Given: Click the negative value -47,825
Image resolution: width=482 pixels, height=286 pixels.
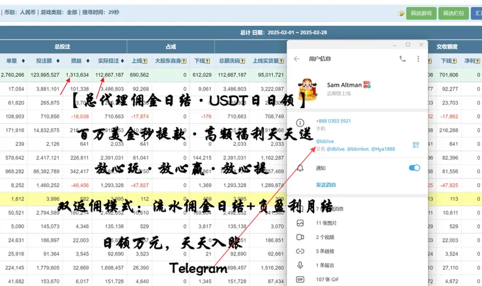Looking at the screenshot, I should (449, 185).
